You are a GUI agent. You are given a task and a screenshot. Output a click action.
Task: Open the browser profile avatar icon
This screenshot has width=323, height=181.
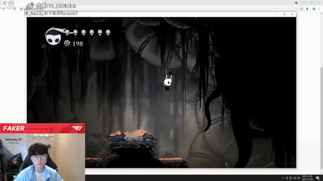click(314, 9)
